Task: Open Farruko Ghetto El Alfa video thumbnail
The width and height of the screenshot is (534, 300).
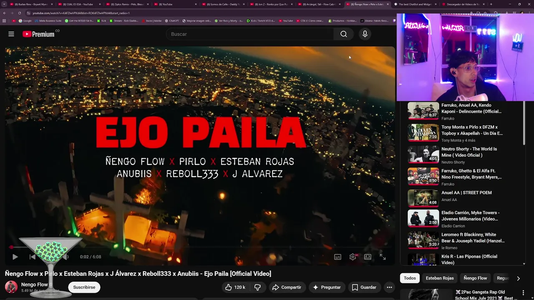Action: point(423,176)
